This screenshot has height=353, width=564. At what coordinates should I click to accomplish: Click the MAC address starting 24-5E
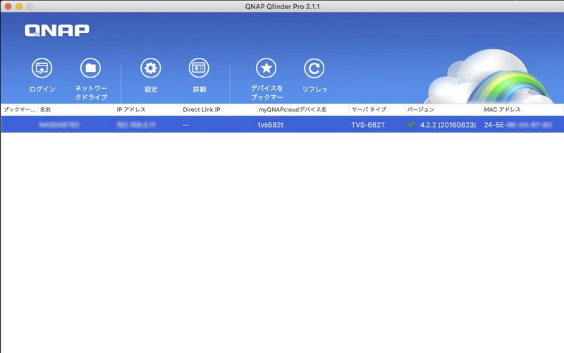pos(517,125)
